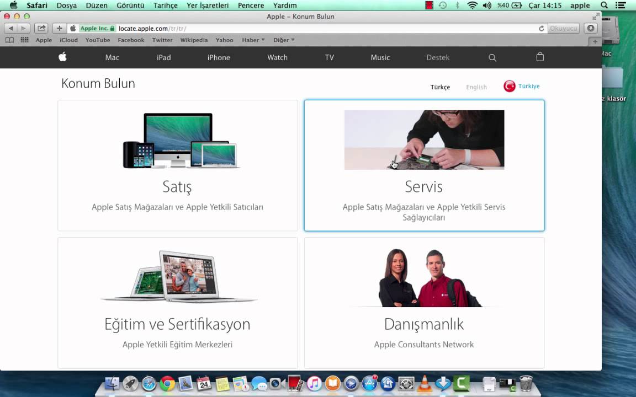Click the locate.apple.com address field

(306, 28)
